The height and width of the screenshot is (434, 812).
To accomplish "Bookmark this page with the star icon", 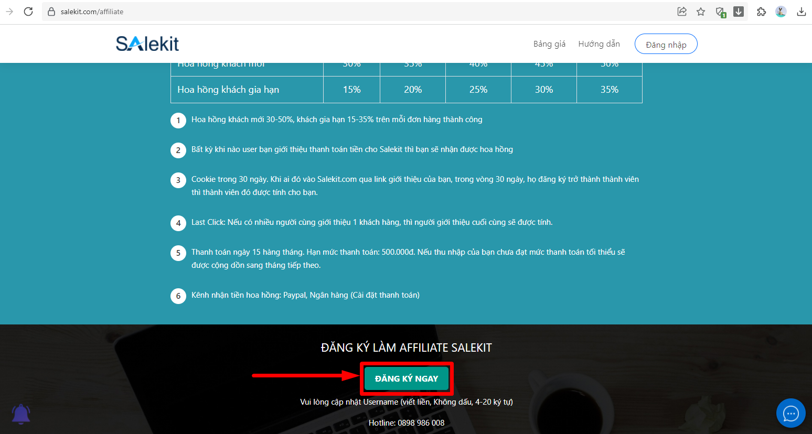I will pyautogui.click(x=701, y=12).
